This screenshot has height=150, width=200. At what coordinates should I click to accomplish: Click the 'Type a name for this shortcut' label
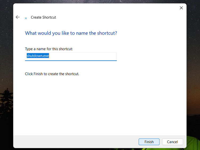[49, 49]
